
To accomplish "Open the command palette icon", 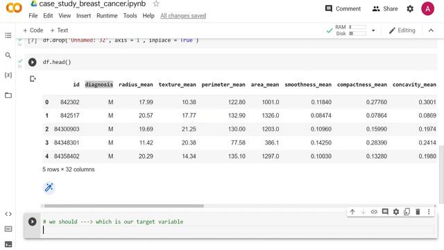I will click(8, 228).
